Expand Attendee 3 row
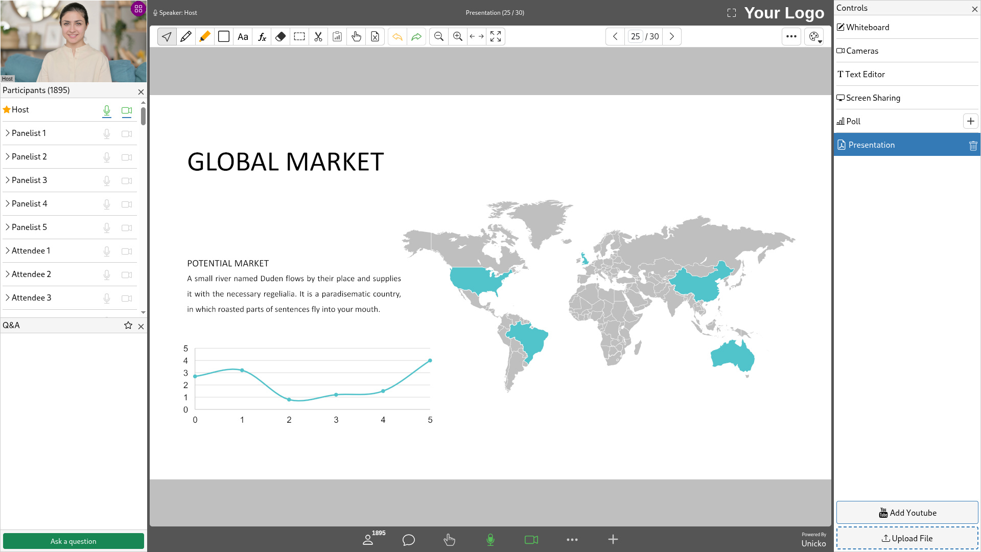 (8, 297)
